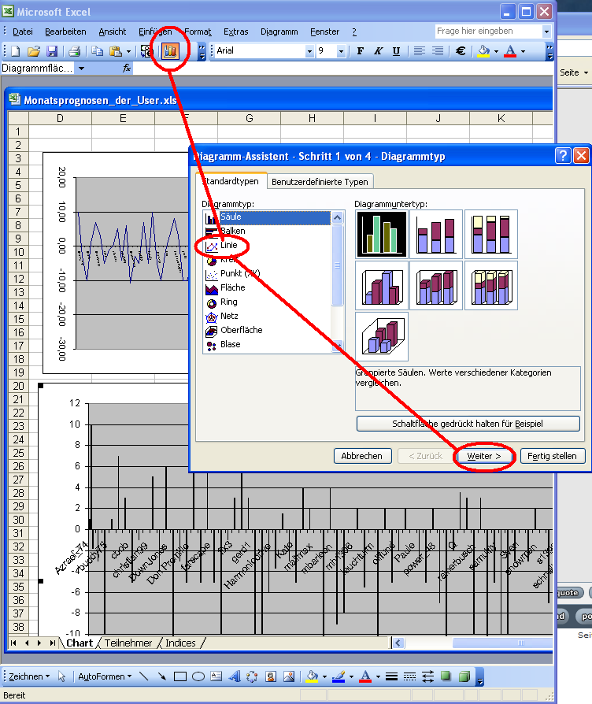592x704 pixels.
Task: Open a file via the Open folder icon
Action: click(34, 50)
